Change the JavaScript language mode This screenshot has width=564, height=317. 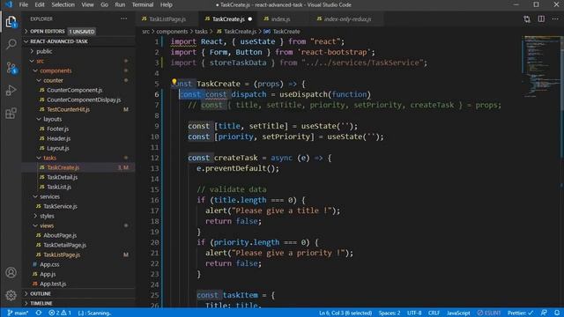tap(458, 313)
